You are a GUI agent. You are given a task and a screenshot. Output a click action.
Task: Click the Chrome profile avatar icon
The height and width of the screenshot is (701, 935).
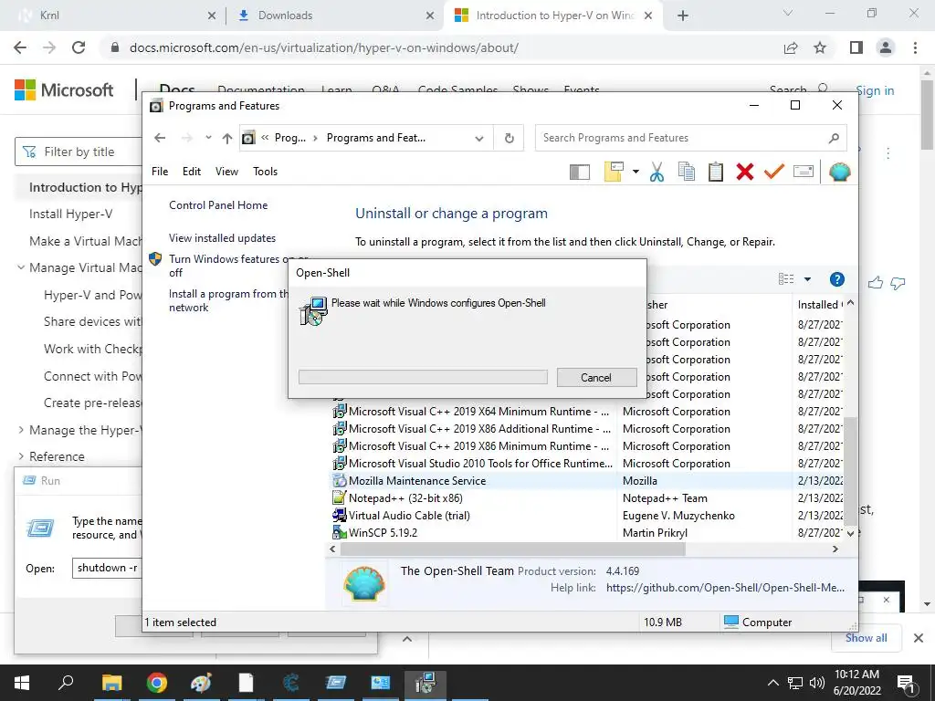point(886,47)
